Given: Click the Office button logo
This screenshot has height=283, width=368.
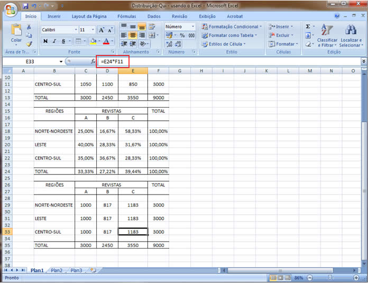Looking at the screenshot, I should 11,10.
